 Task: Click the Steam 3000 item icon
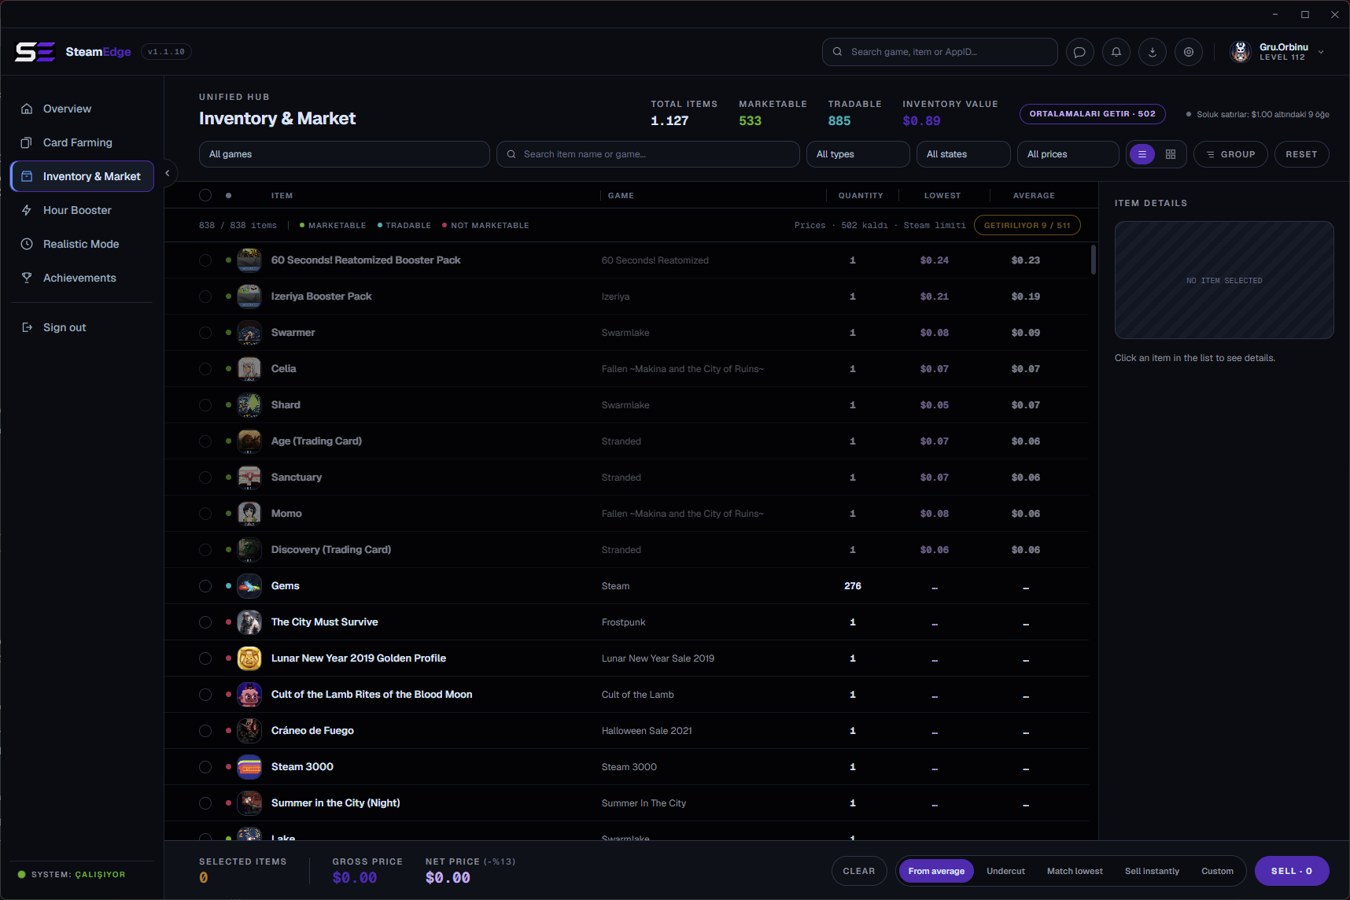point(249,767)
